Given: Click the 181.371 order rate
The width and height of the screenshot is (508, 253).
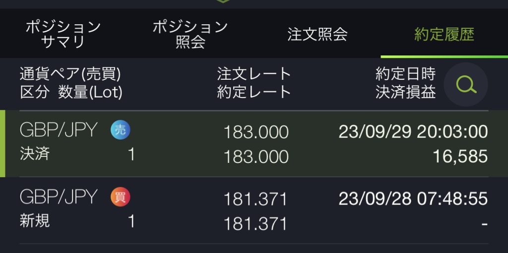Looking at the screenshot, I should click(x=256, y=199).
